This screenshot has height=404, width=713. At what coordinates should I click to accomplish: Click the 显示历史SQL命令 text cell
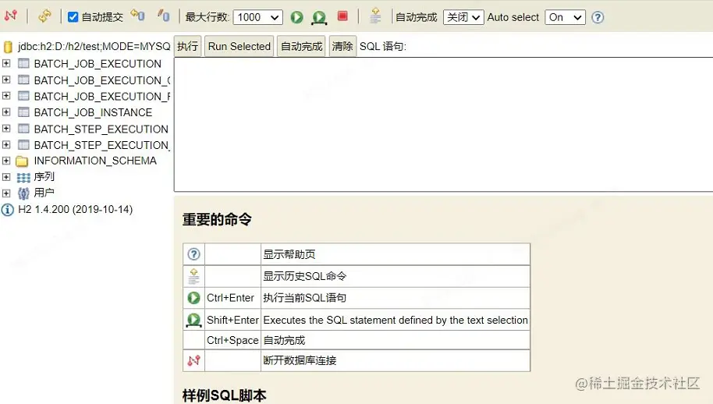point(396,276)
